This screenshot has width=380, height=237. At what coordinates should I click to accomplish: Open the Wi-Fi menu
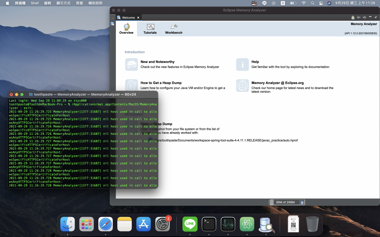click(304, 3)
